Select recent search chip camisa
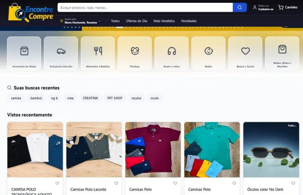 [16, 98]
